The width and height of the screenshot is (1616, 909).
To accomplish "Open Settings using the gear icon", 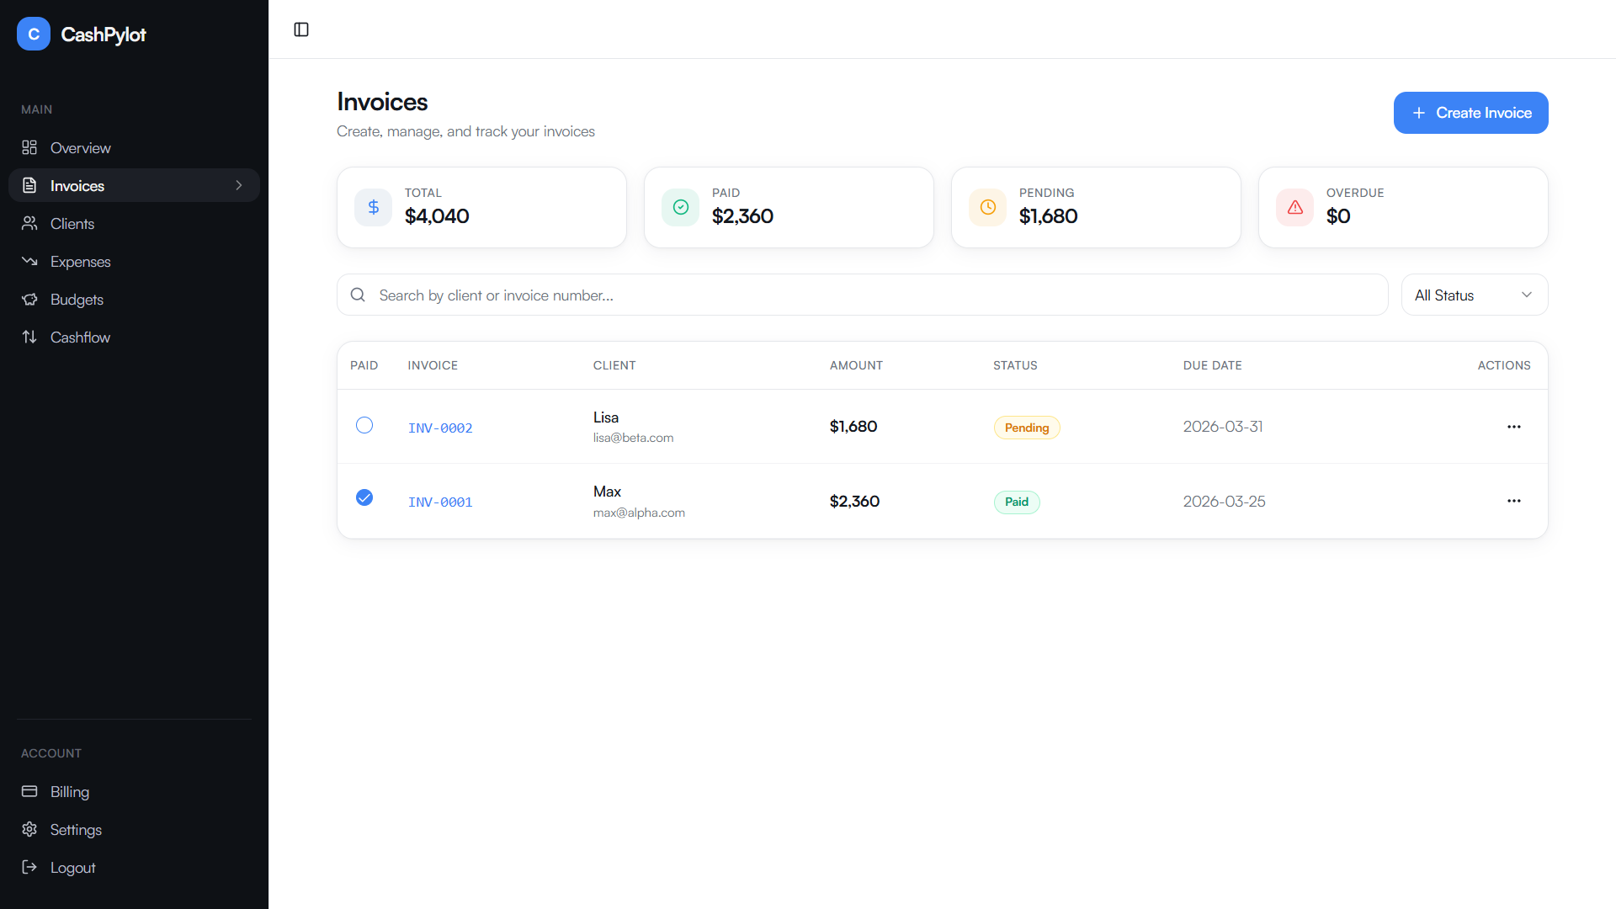I will pos(30,829).
